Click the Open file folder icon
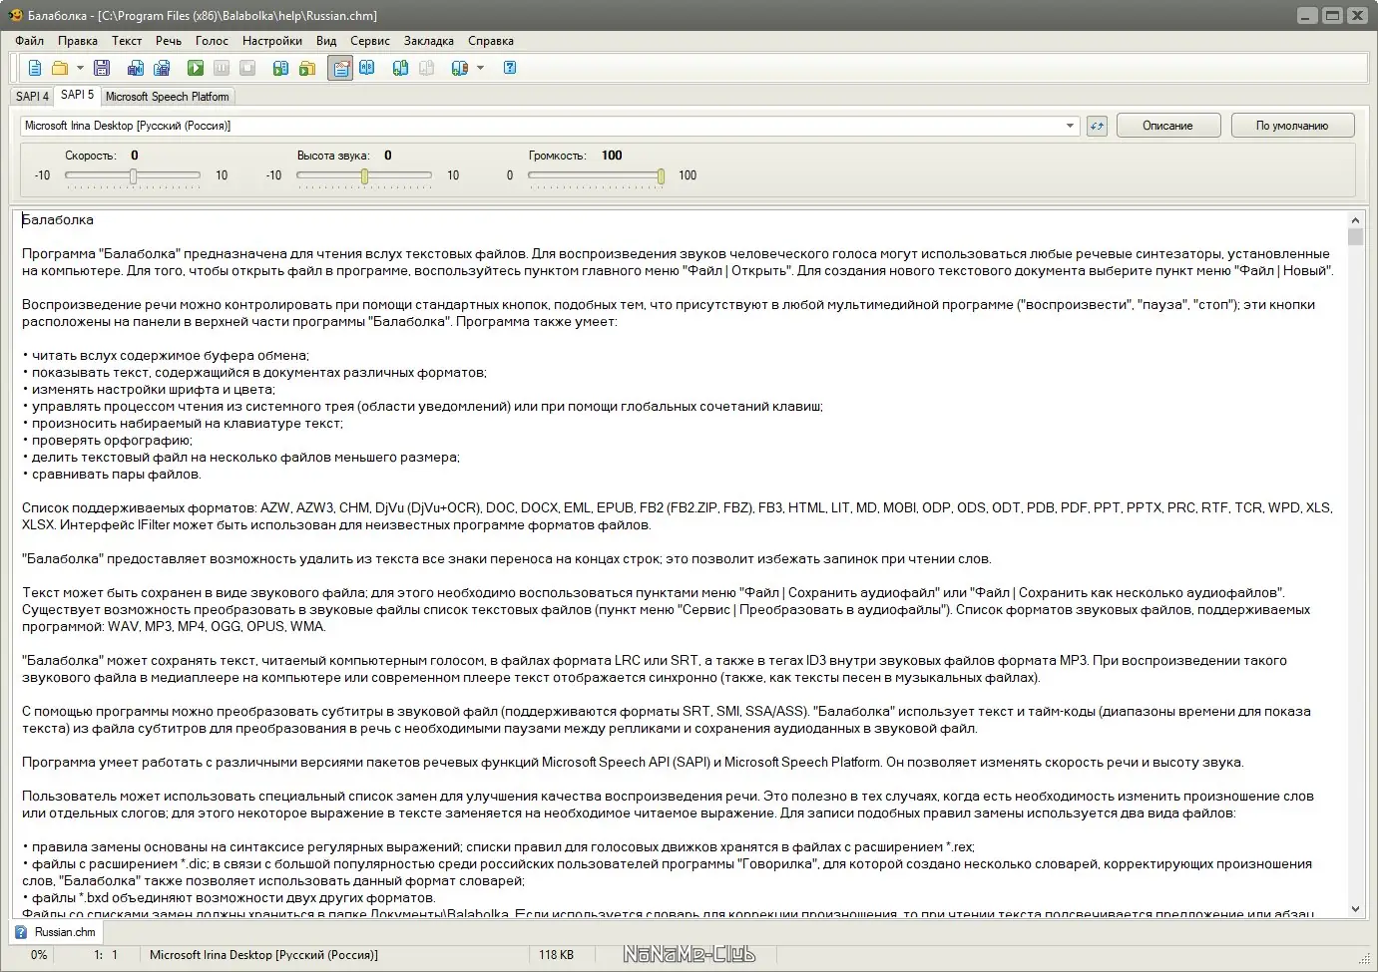 [x=60, y=68]
